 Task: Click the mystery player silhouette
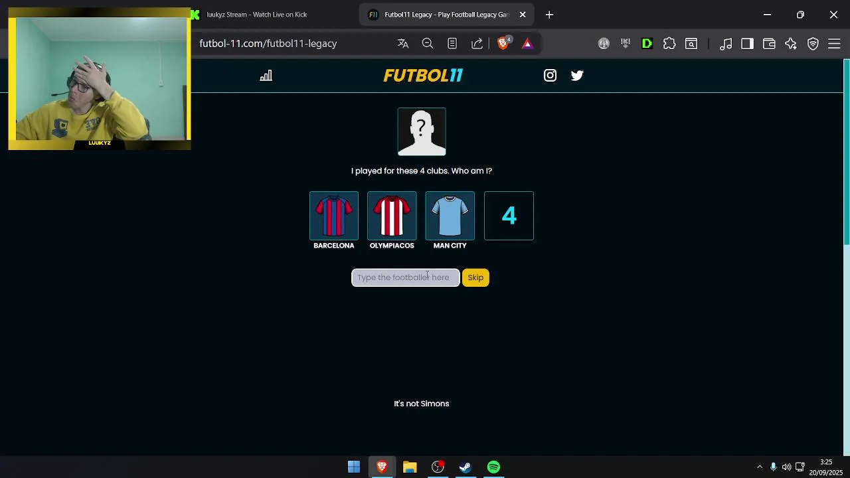422,131
